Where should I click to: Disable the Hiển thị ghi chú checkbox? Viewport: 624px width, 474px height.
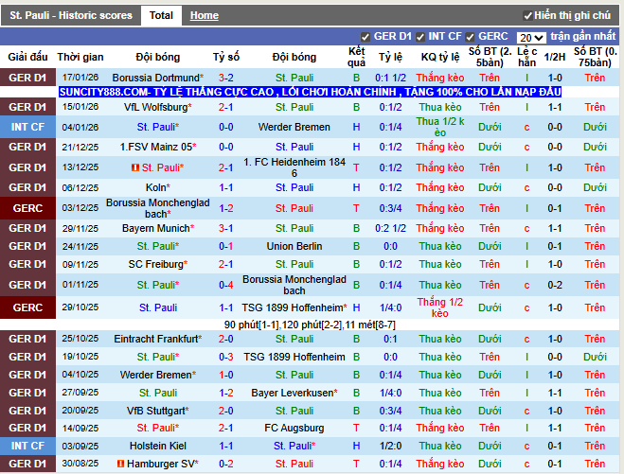pyautogui.click(x=527, y=16)
